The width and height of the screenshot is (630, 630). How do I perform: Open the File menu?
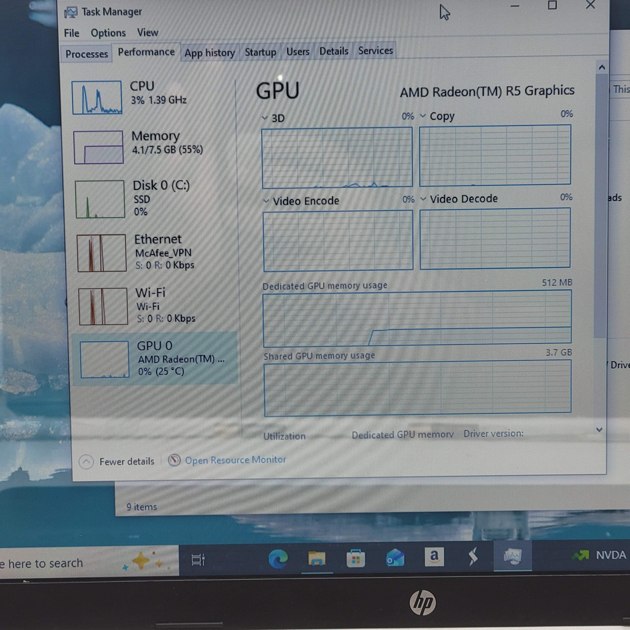(x=72, y=33)
